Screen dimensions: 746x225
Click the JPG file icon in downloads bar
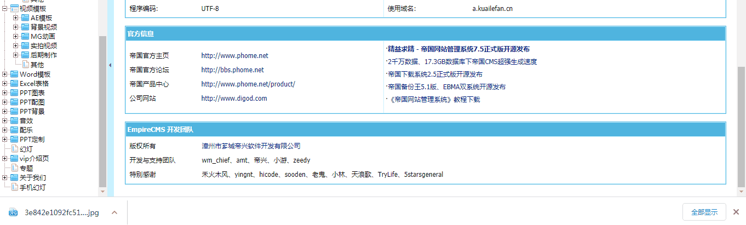click(x=13, y=212)
